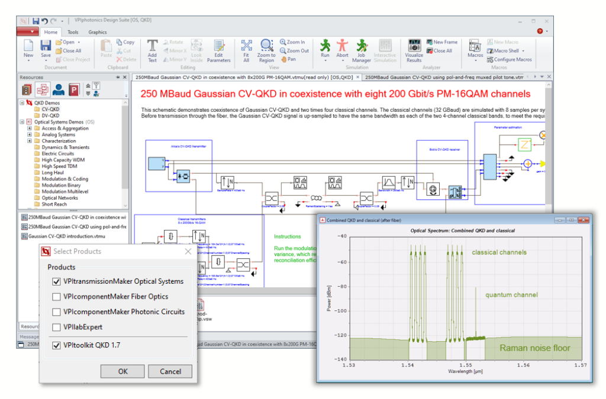Click the OK button in Select Products
The width and height of the screenshot is (606, 399).
pyautogui.click(x=123, y=371)
